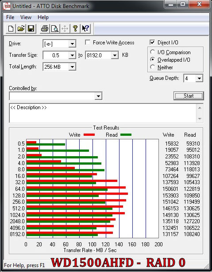
Task: Click the ATTO application icon in title bar
Action: coord(7,6)
